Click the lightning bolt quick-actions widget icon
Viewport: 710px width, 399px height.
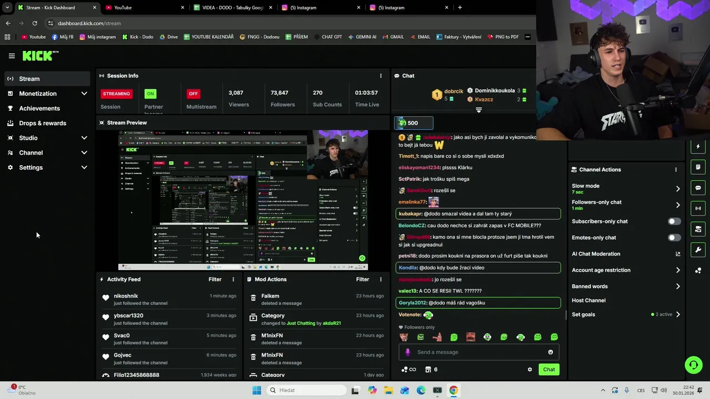[x=698, y=146]
